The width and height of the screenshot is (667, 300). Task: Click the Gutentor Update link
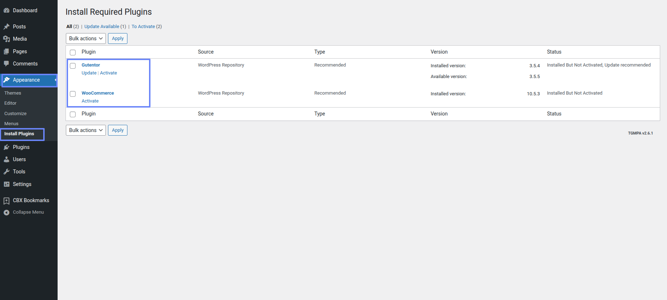[89, 73]
